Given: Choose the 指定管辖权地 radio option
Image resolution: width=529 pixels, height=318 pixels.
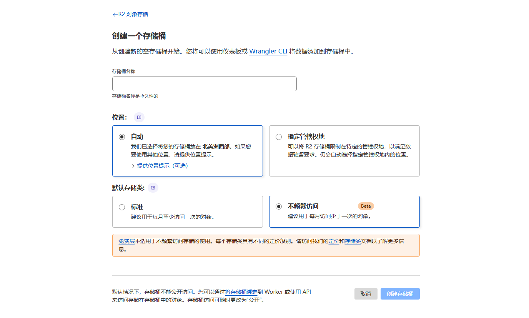Looking at the screenshot, I should click(279, 137).
